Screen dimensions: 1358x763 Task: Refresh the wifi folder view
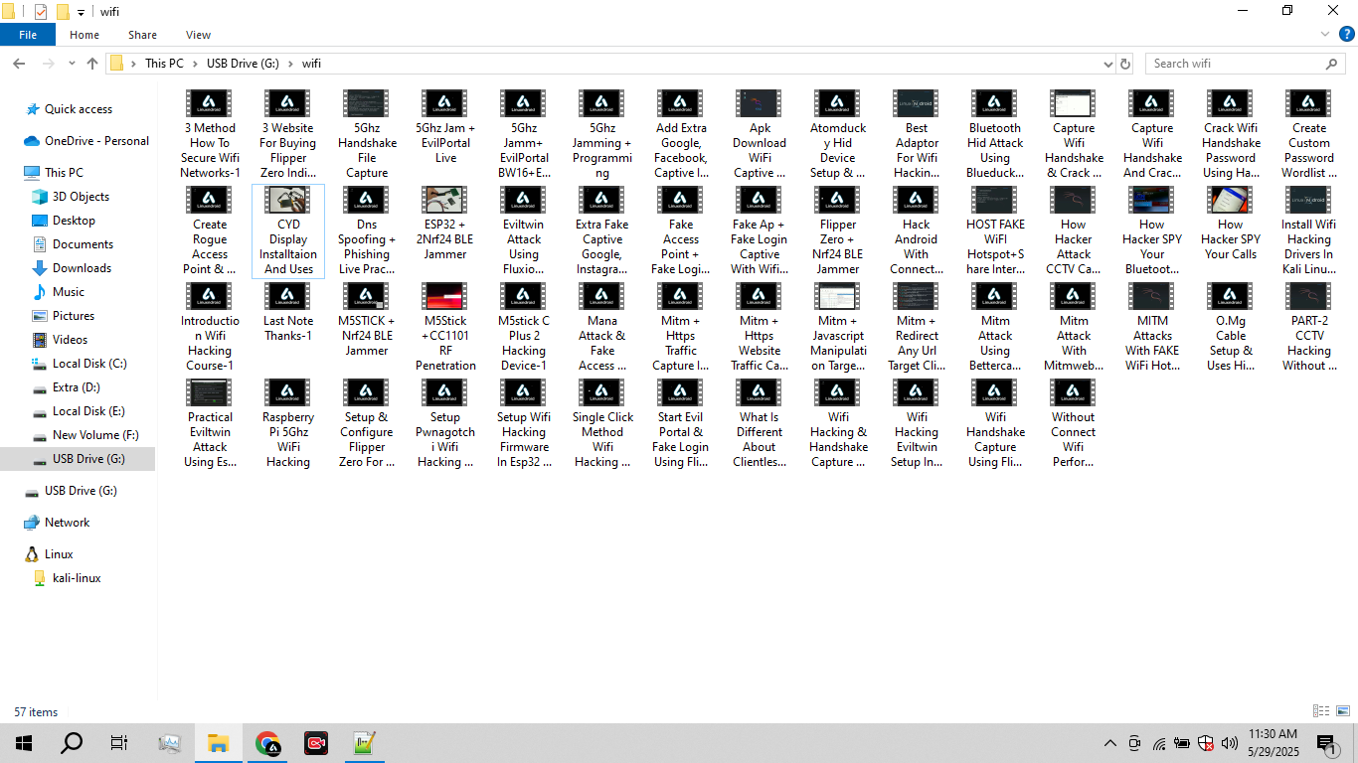pos(1125,64)
